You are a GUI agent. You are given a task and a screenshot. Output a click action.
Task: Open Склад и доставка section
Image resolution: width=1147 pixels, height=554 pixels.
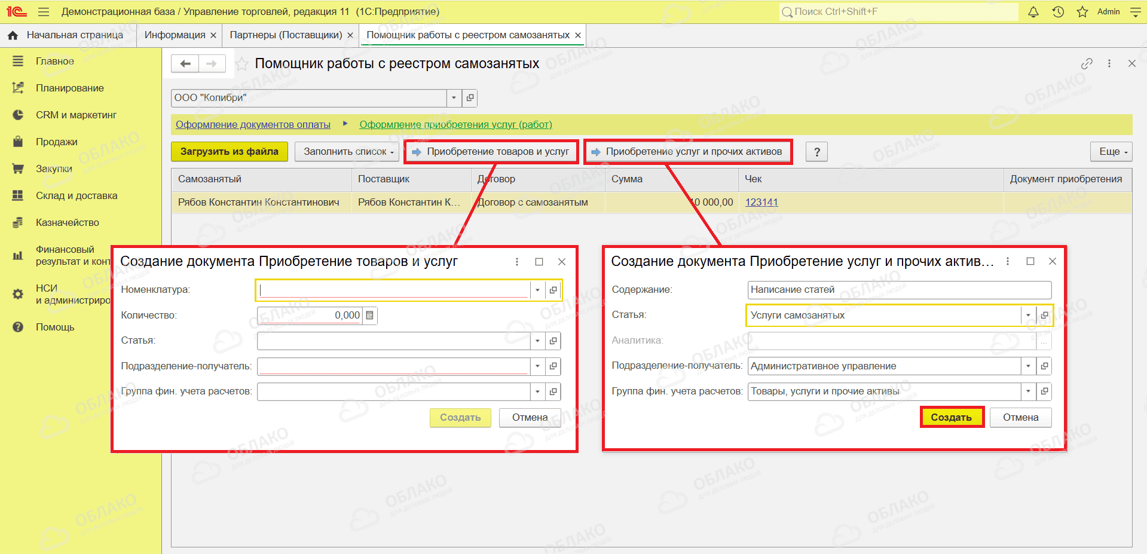[x=77, y=195]
